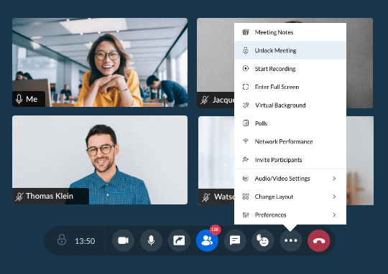Select Network Performance menu entry
Image resolution: width=388 pixels, height=274 pixels.
pos(290,141)
